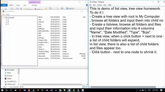165x92 pixels.
Task: Open Downloads in the navigation pane
Action: pos(10,70)
